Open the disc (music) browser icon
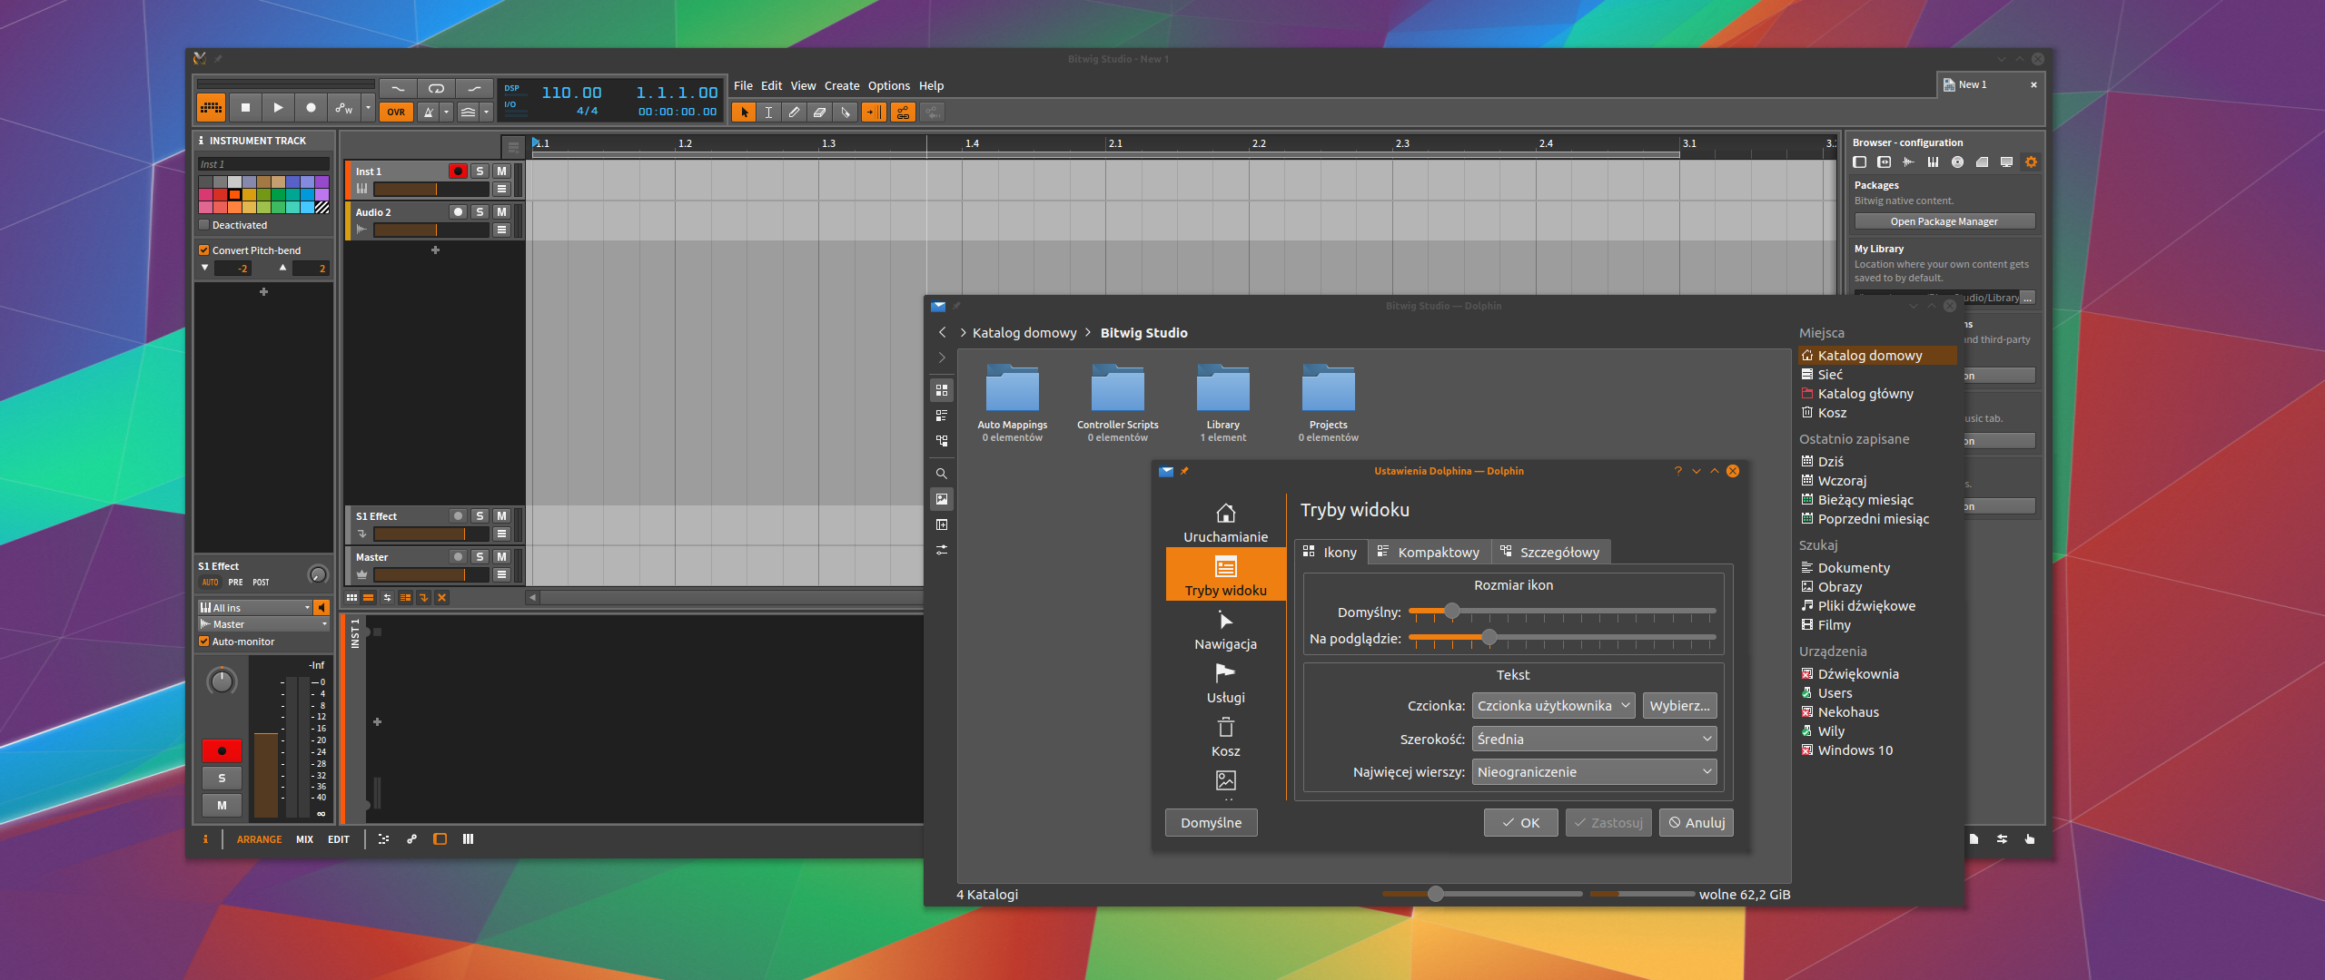Viewport: 2325px width, 980px height. [x=1957, y=162]
